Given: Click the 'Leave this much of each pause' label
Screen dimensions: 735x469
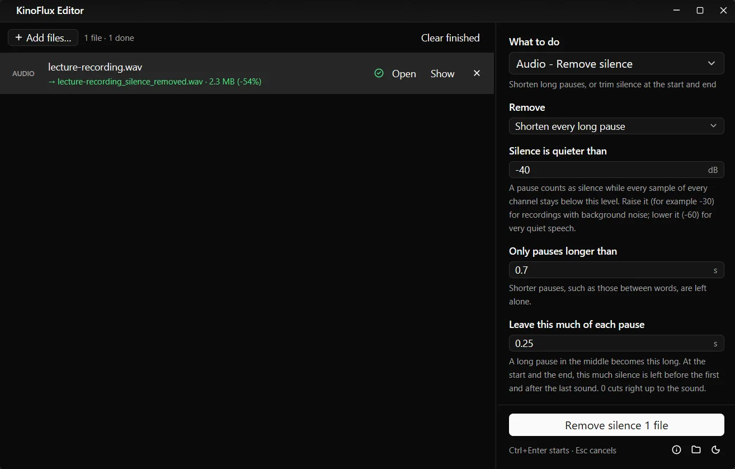Looking at the screenshot, I should 577,325.
